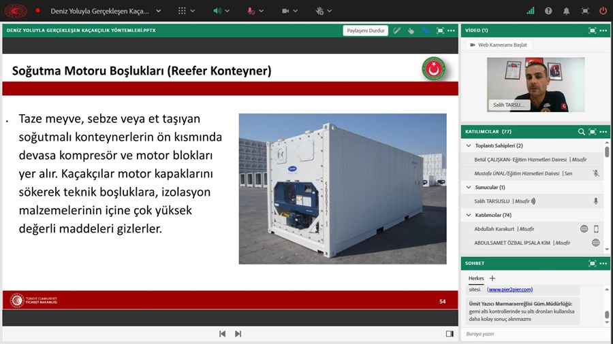Search participants with the magnifier icon
The image size is (613, 344).
point(582,132)
